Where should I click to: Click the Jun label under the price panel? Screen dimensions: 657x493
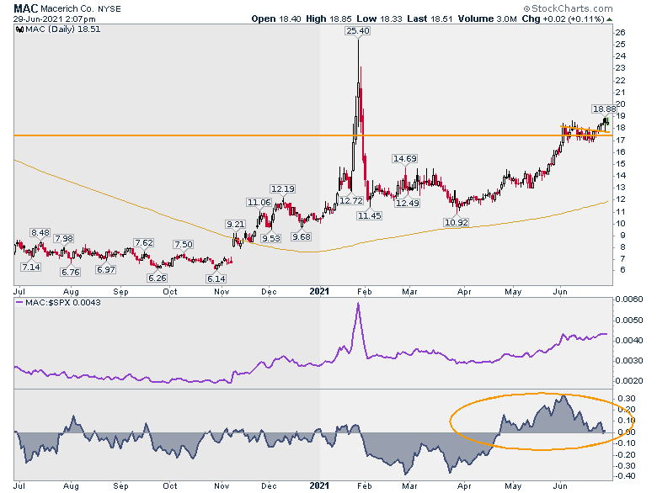tap(560, 292)
